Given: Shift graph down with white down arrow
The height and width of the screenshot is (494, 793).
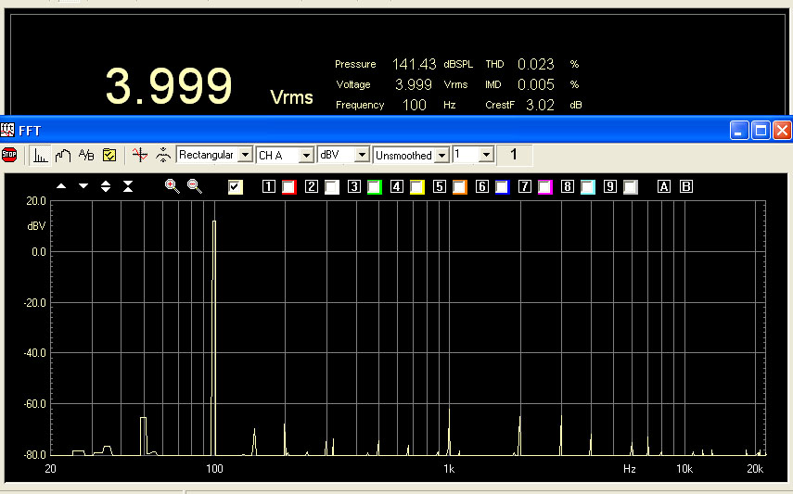Looking at the screenshot, I should click(x=83, y=186).
